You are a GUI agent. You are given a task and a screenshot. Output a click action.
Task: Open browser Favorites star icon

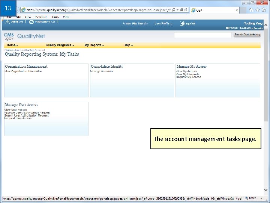pyautogui.click(x=257, y=10)
